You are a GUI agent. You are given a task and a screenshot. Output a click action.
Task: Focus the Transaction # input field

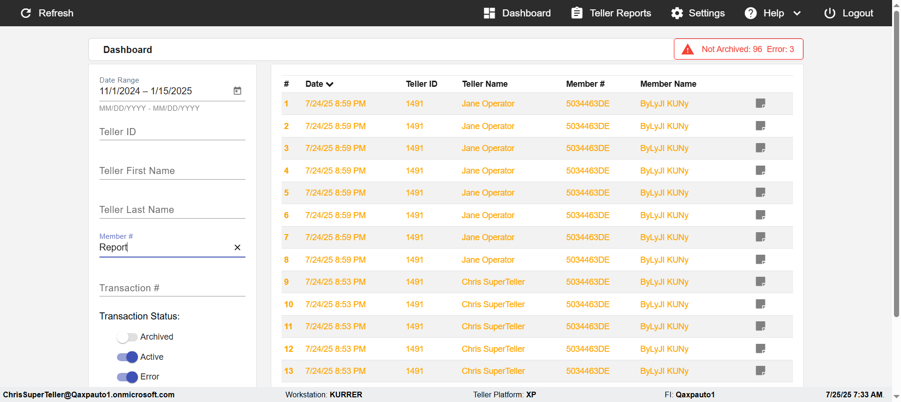(172, 288)
